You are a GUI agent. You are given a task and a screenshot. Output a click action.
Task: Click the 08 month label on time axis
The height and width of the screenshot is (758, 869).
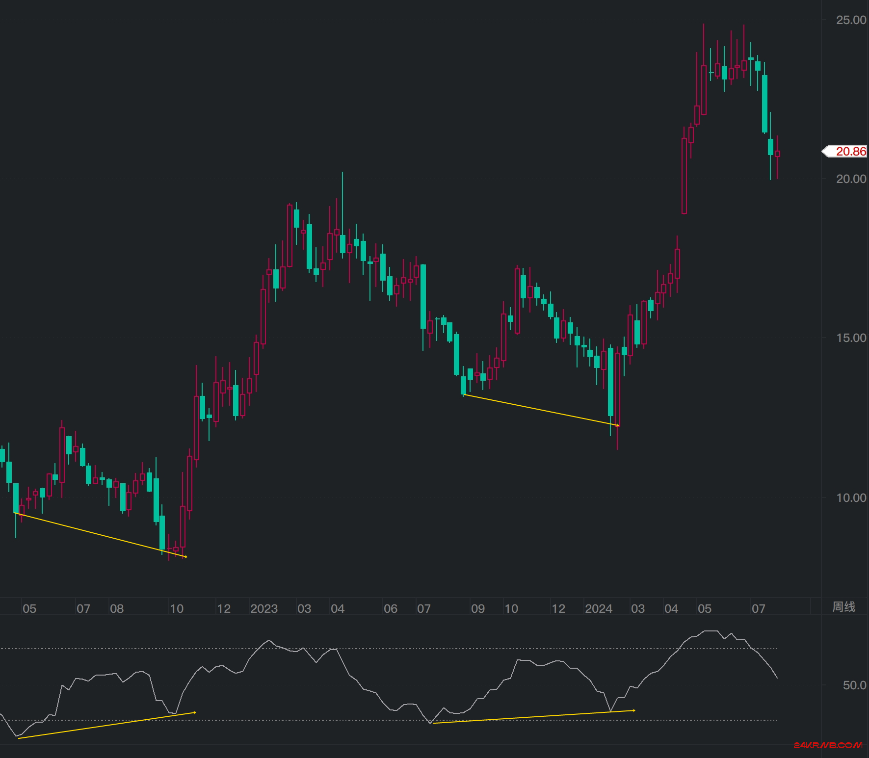pos(117,609)
